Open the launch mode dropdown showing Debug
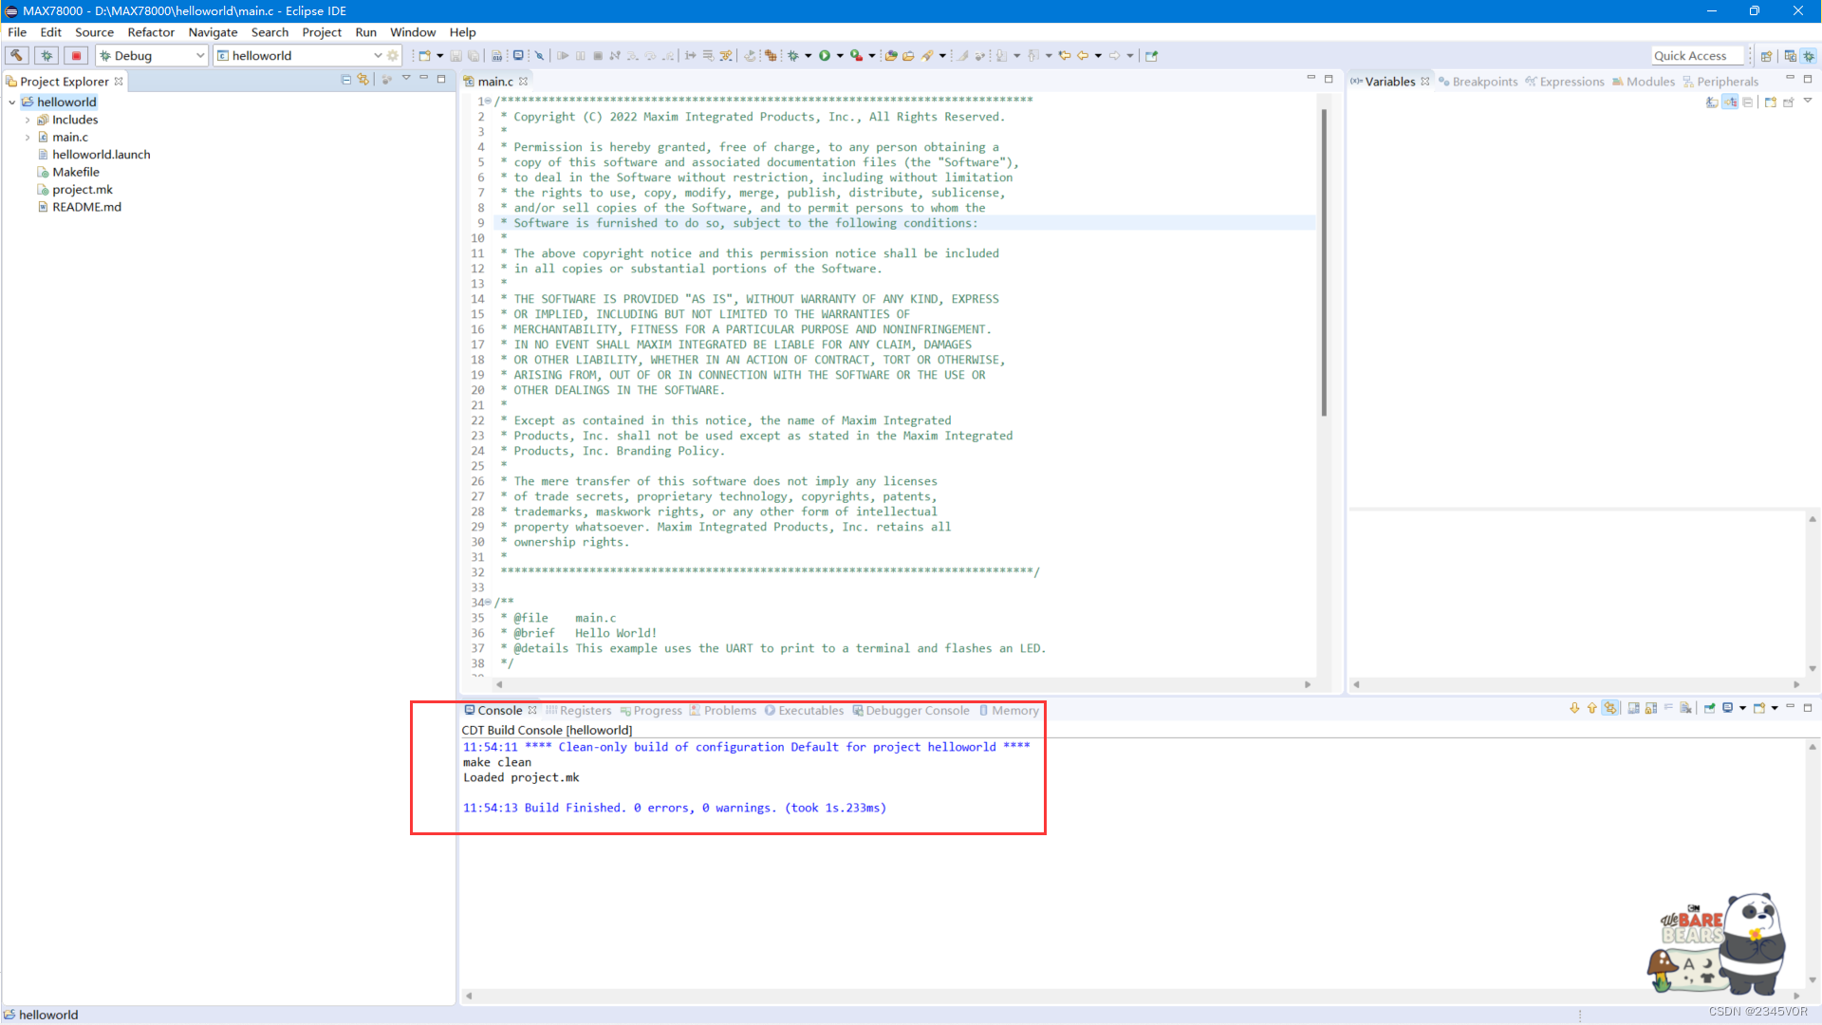This screenshot has width=1822, height=1025. pos(152,55)
